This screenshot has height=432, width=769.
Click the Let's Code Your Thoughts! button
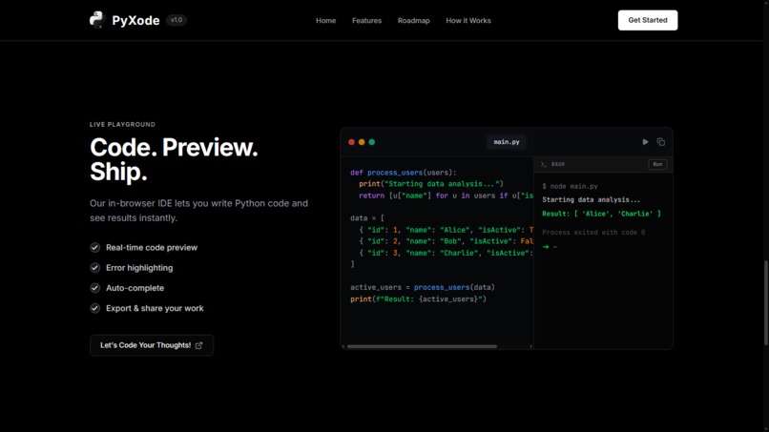(152, 345)
